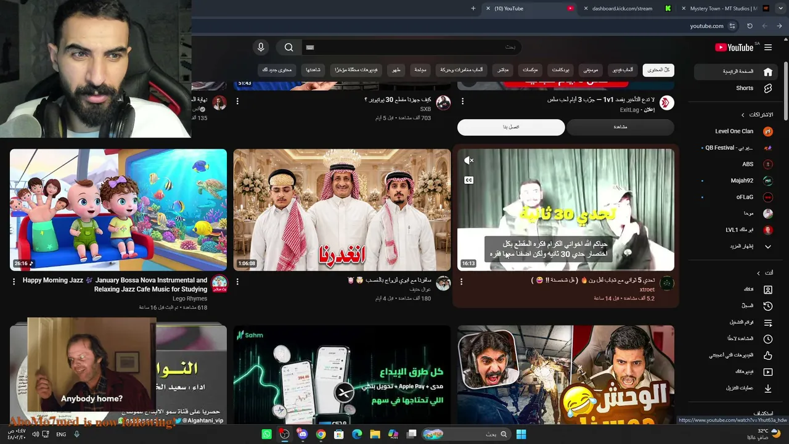
Task: Open the gaming video thumbnail with laughing emoji
Action: (566, 375)
